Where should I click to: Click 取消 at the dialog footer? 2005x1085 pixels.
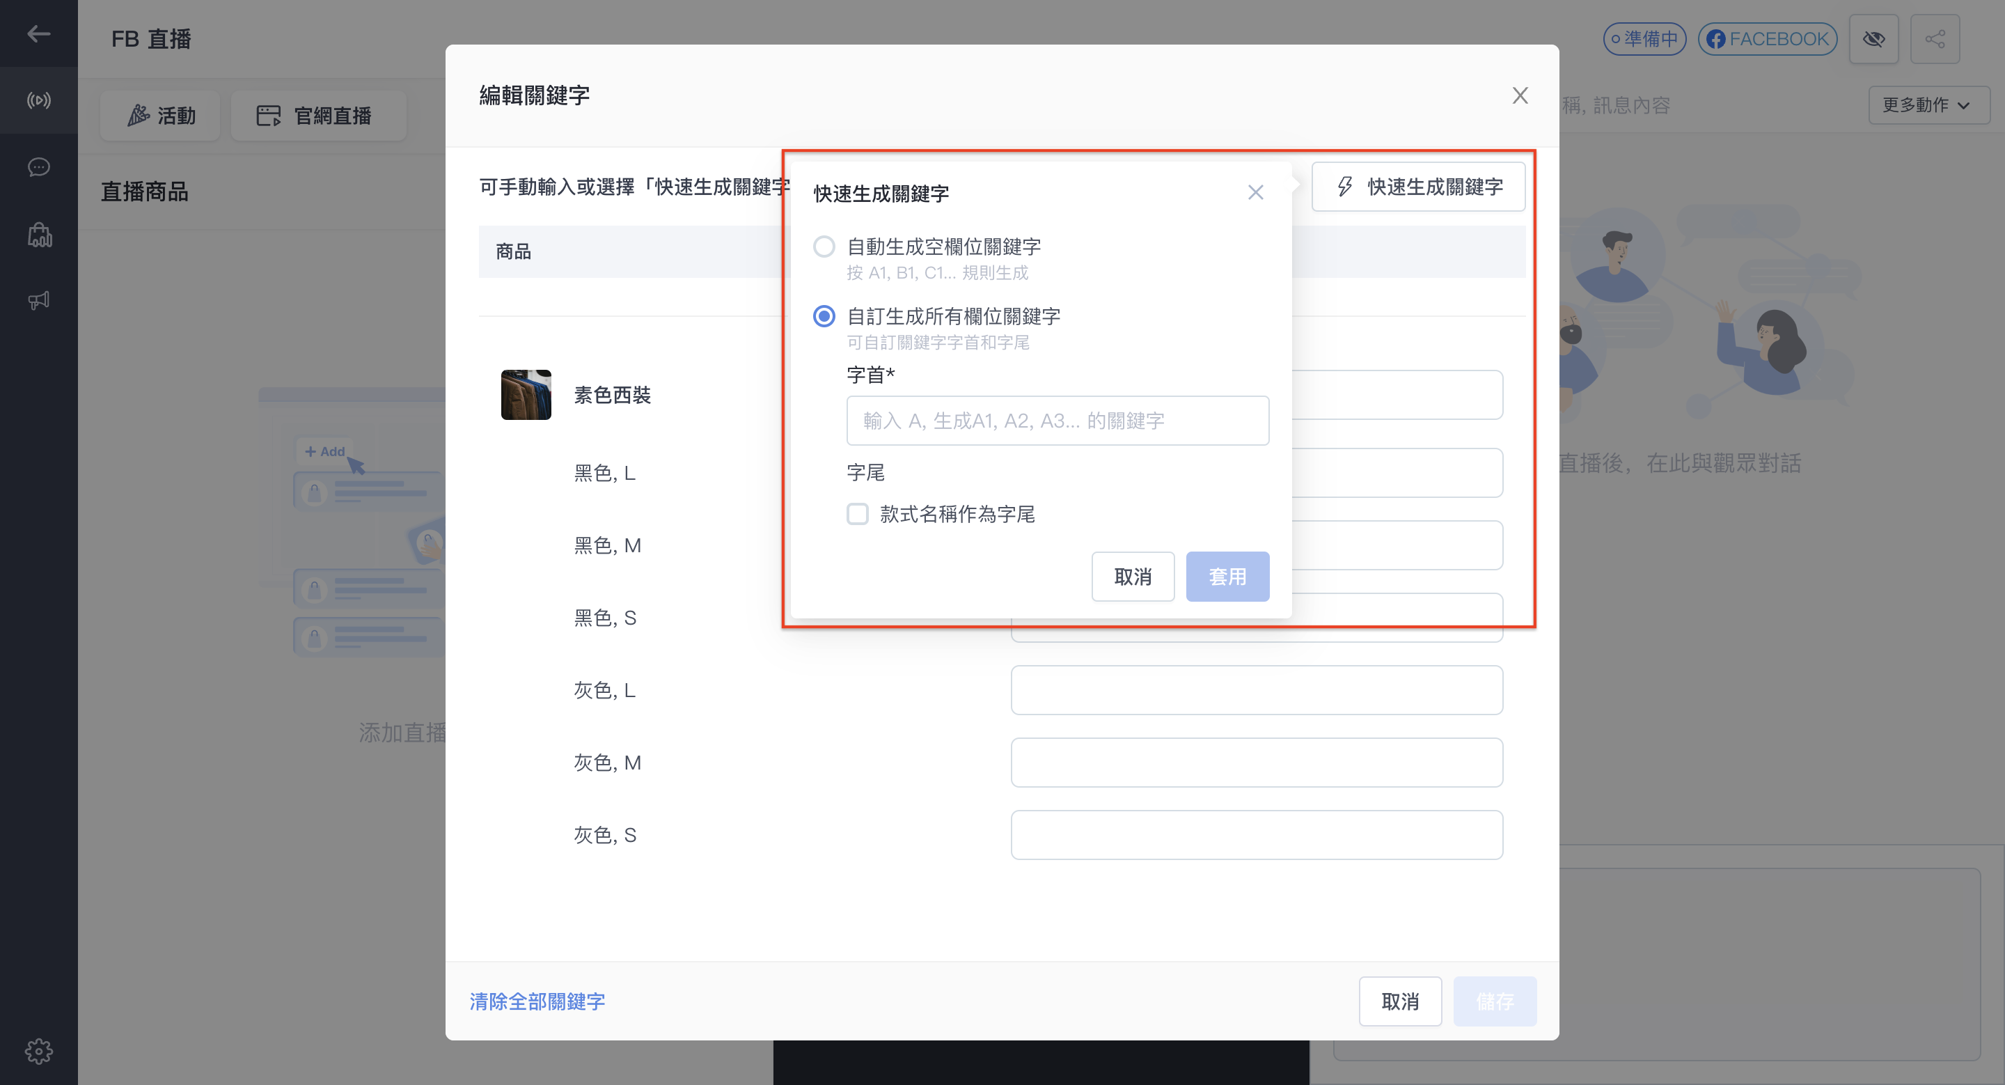click(x=1400, y=1001)
